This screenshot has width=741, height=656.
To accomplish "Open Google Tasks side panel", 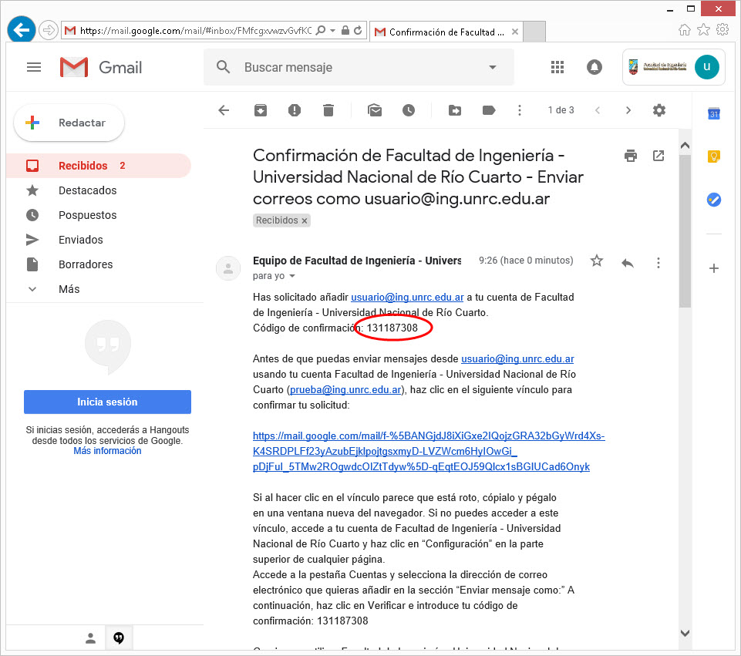I will 713,200.
